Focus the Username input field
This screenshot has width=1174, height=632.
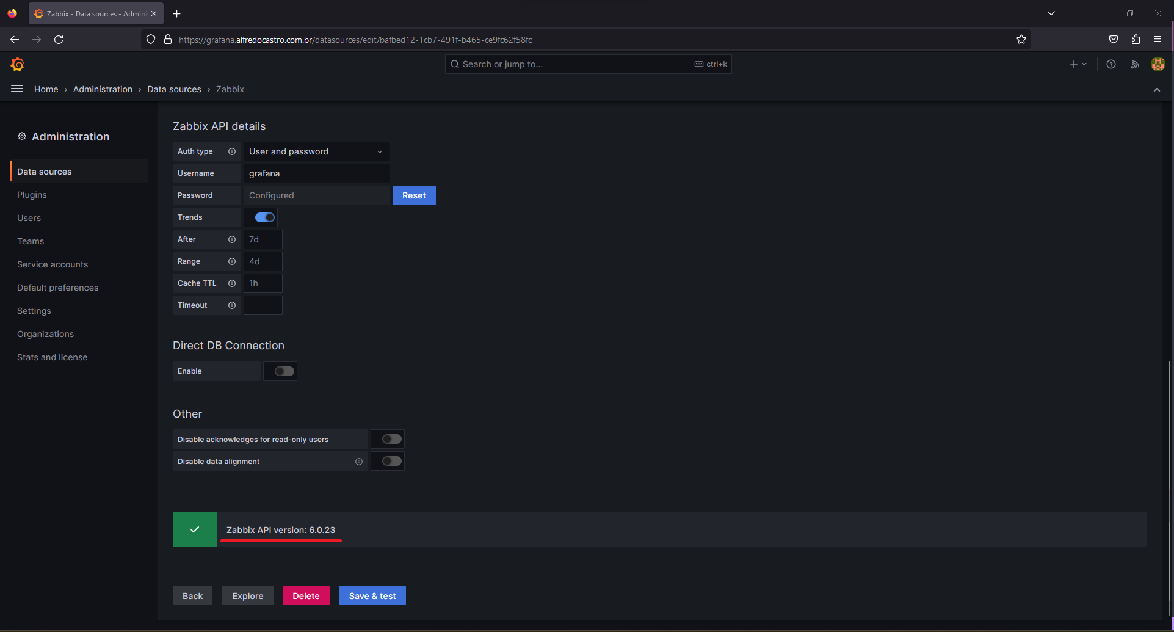[x=316, y=173]
